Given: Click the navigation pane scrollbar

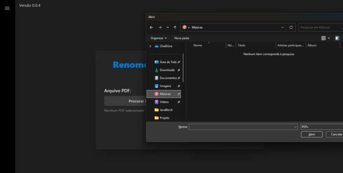Looking at the screenshot, I should pyautogui.click(x=183, y=68).
